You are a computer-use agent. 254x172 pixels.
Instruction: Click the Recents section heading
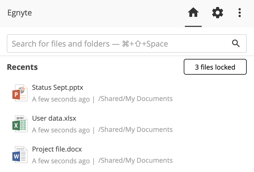coord(22,67)
